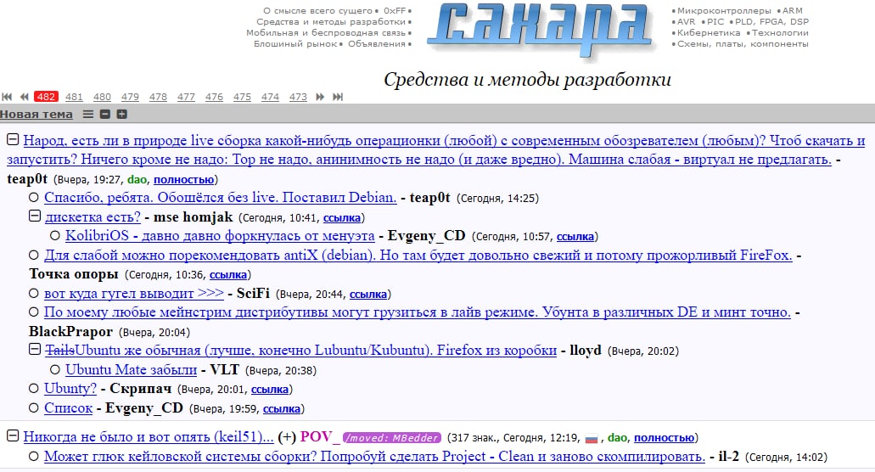
Task: Go to page 480
Action: click(x=102, y=97)
